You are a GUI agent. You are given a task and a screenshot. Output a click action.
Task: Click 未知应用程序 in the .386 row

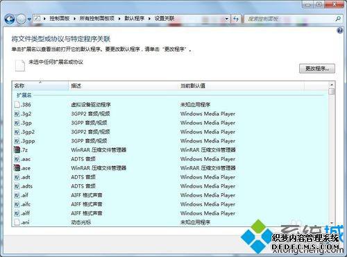(x=195, y=105)
